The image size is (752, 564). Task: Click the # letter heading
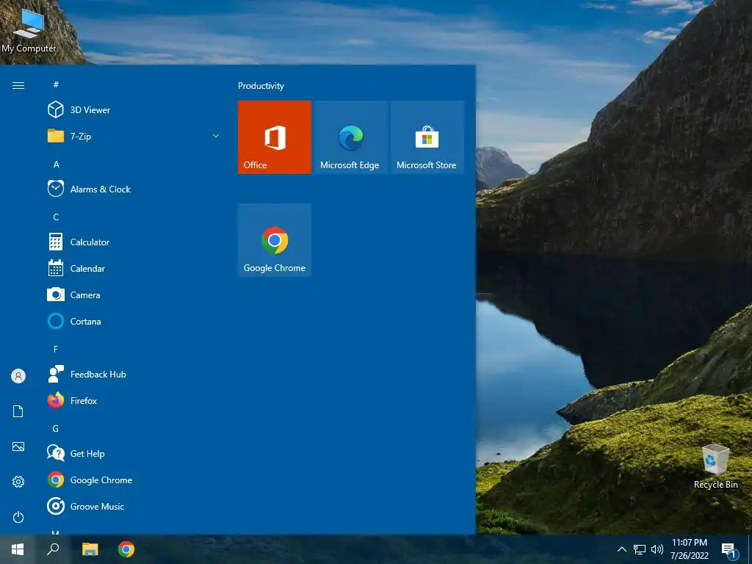[56, 84]
